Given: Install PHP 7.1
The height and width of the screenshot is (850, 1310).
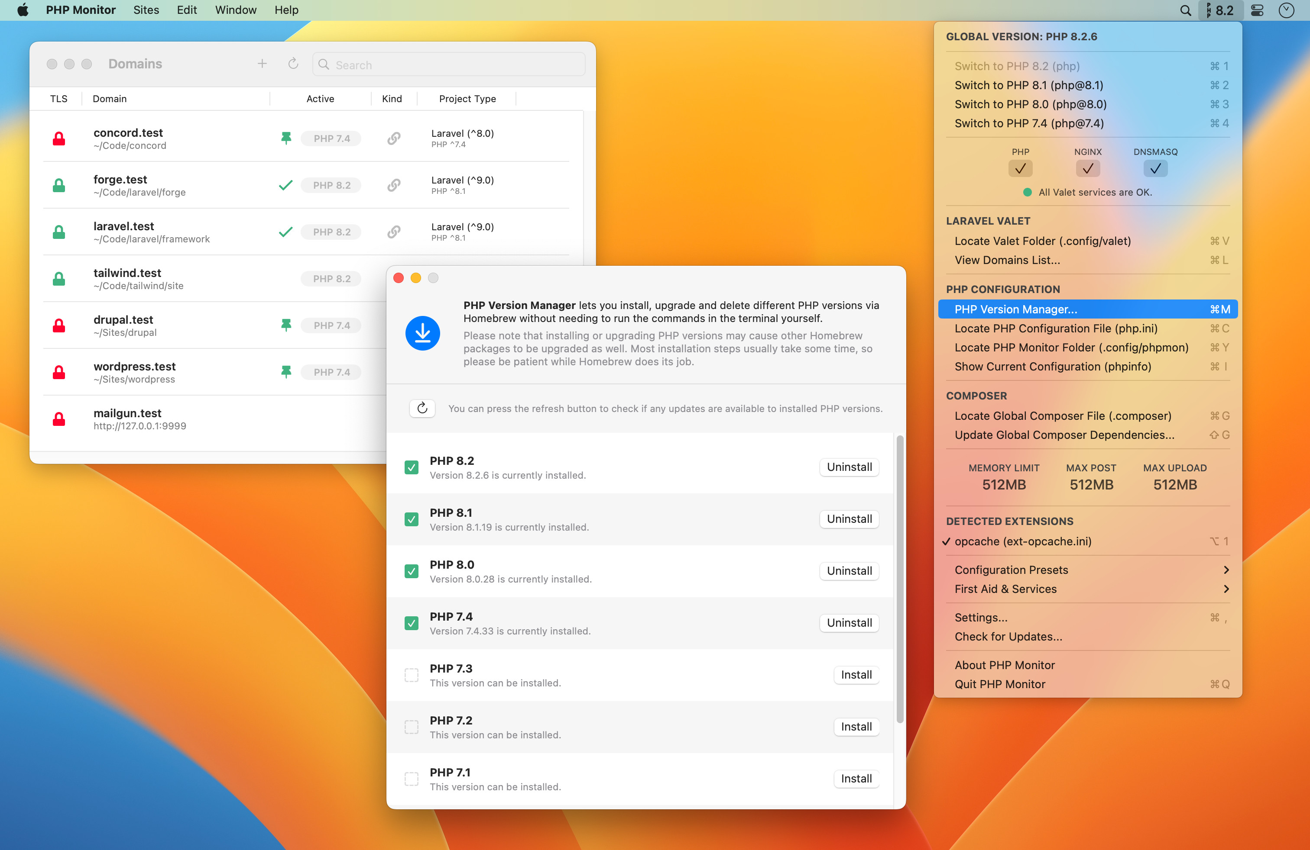Looking at the screenshot, I should [856, 779].
